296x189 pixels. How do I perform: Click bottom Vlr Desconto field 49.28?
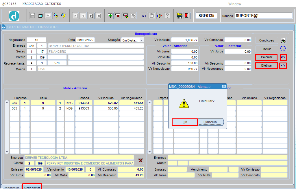(131, 175)
